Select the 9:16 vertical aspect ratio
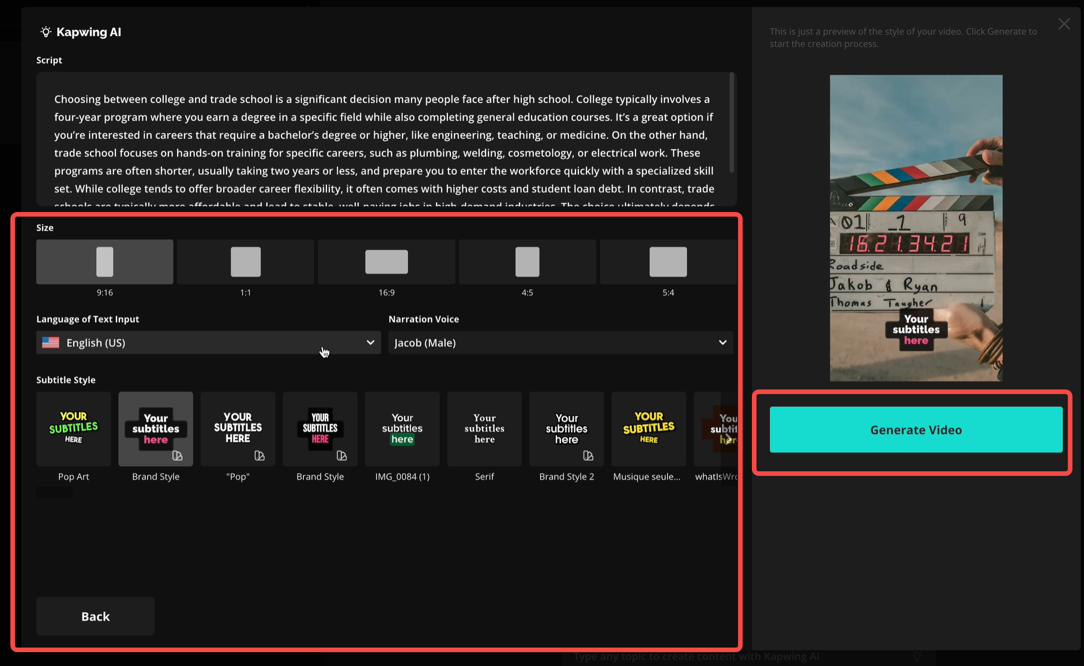This screenshot has height=666, width=1084. [104, 262]
